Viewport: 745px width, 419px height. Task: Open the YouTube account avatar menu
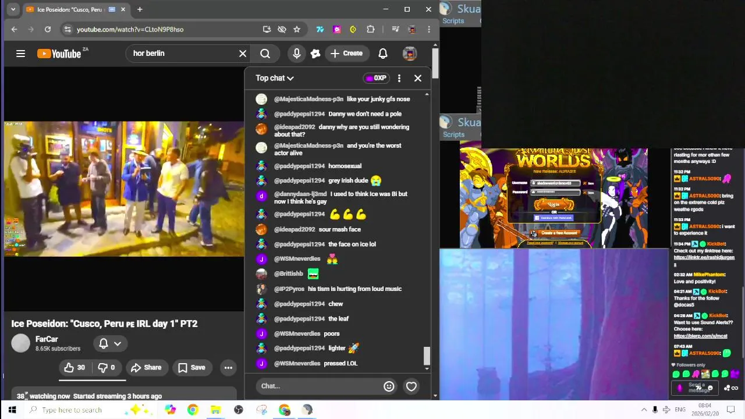[410, 54]
